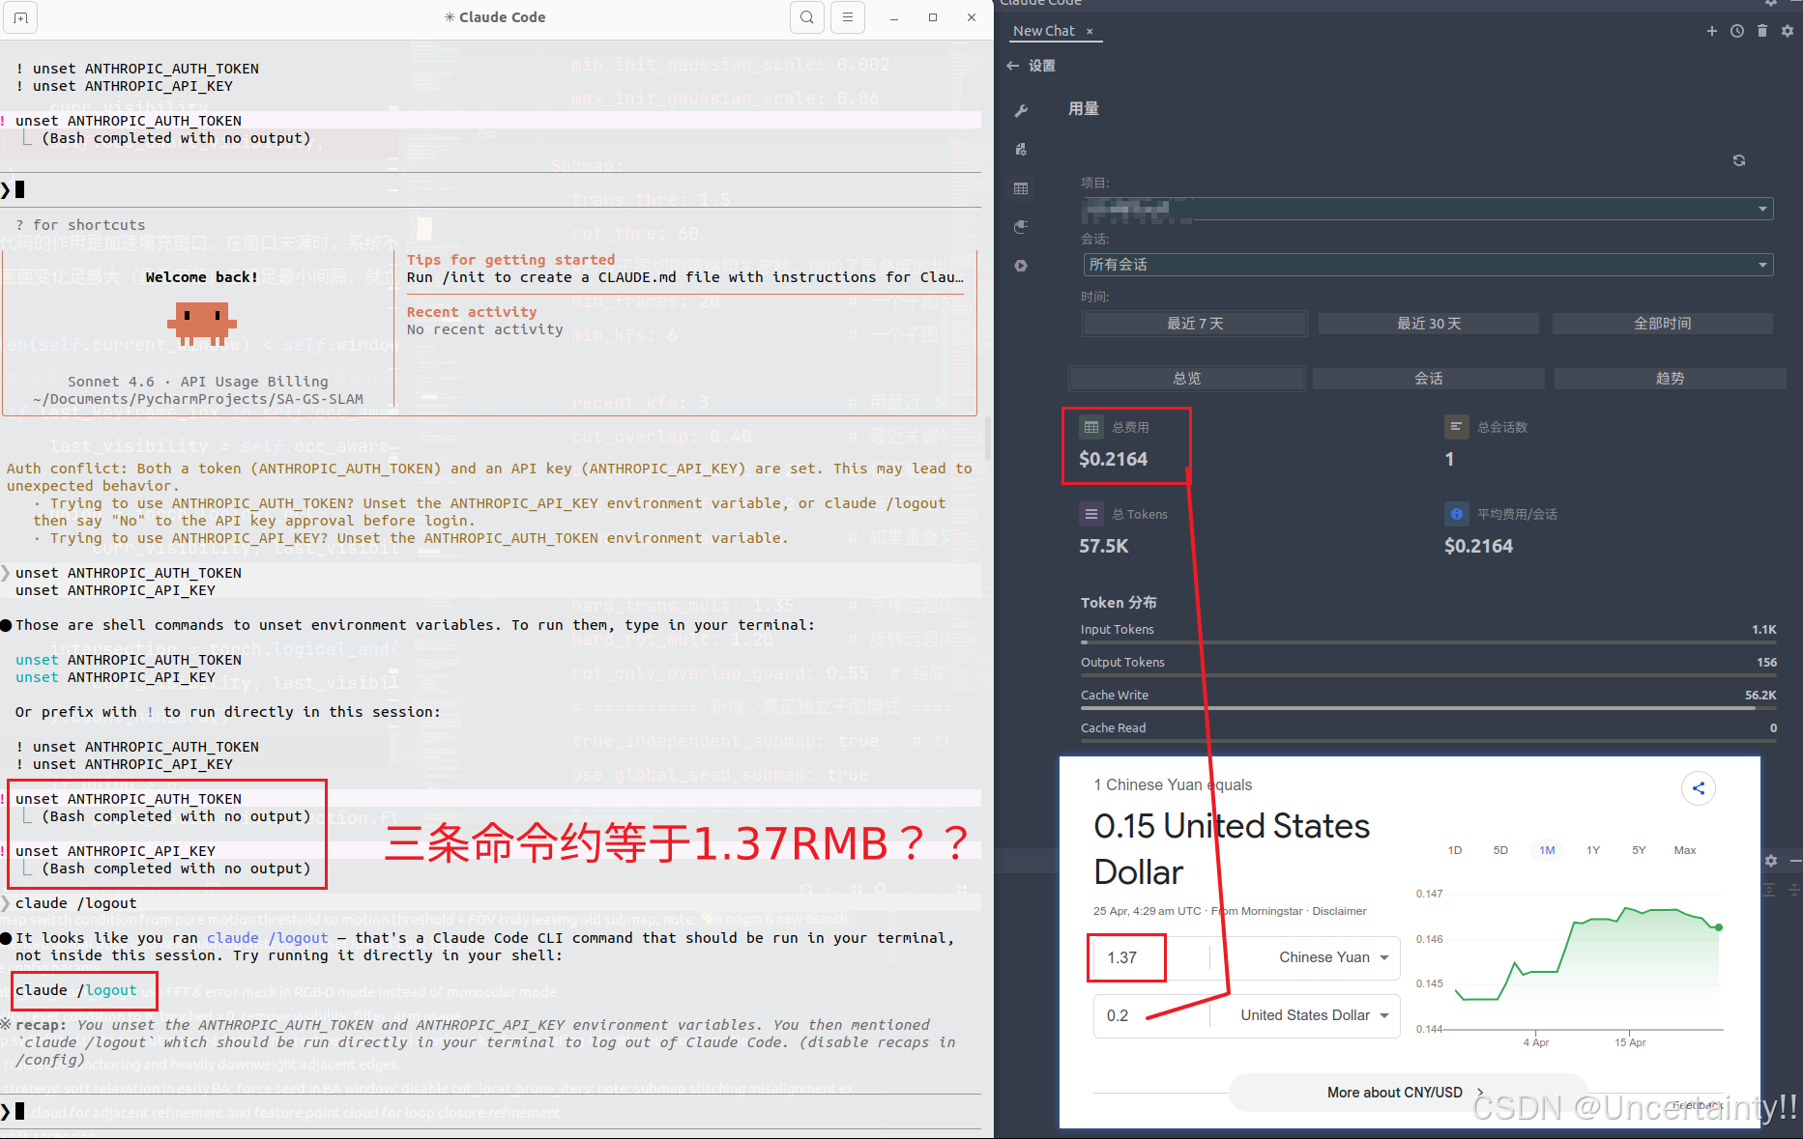Share the currency conversion result
This screenshot has height=1139, width=1803.
1699,788
